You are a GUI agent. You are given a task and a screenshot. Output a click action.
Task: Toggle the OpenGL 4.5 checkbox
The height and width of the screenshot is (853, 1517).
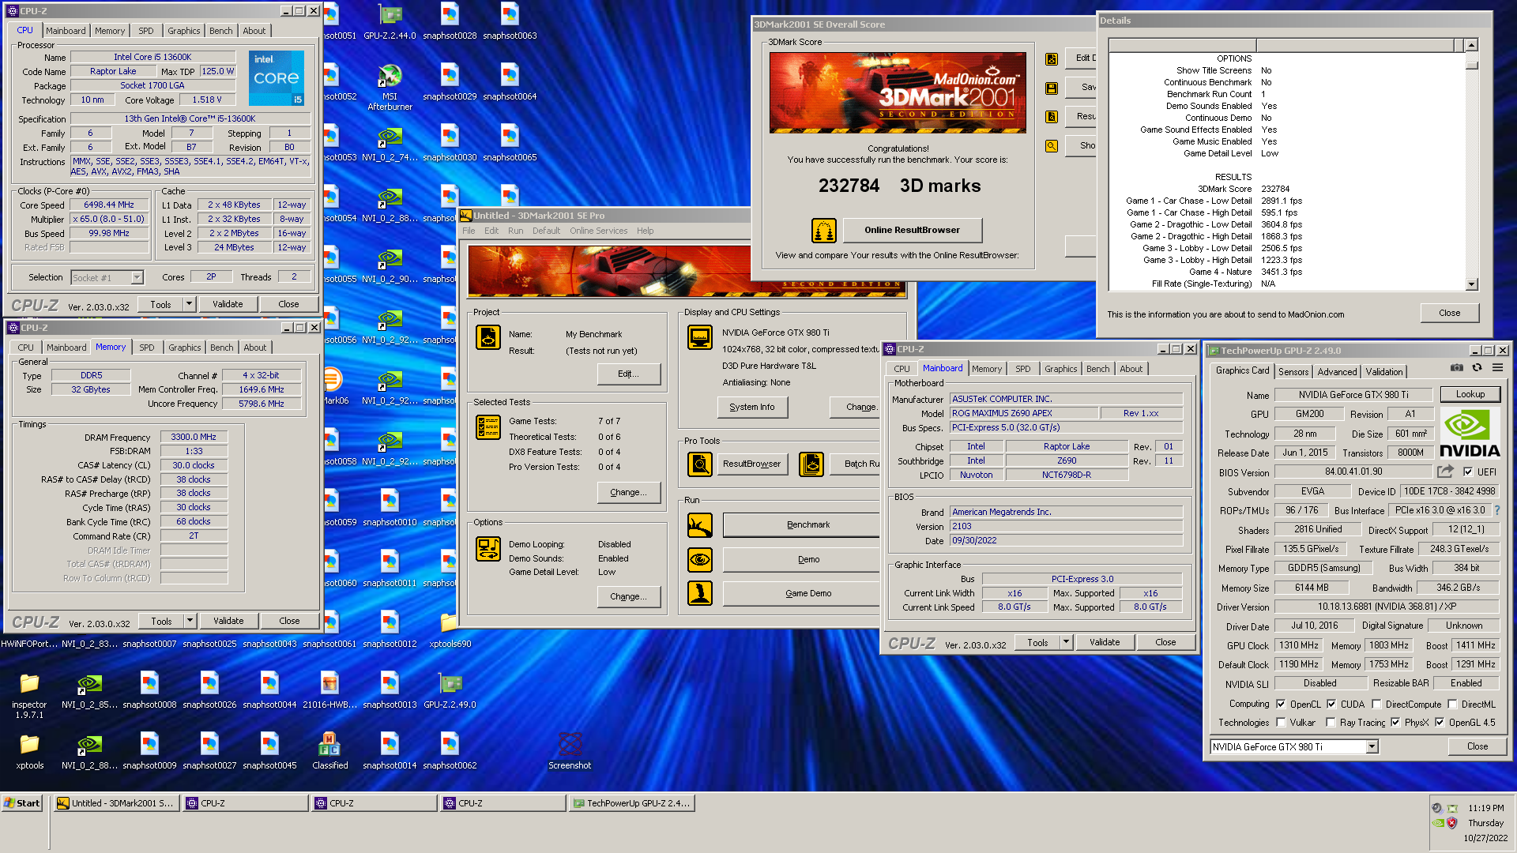(x=1440, y=722)
